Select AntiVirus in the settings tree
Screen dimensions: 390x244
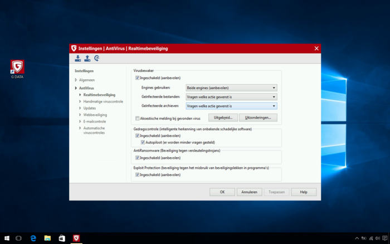(86, 88)
